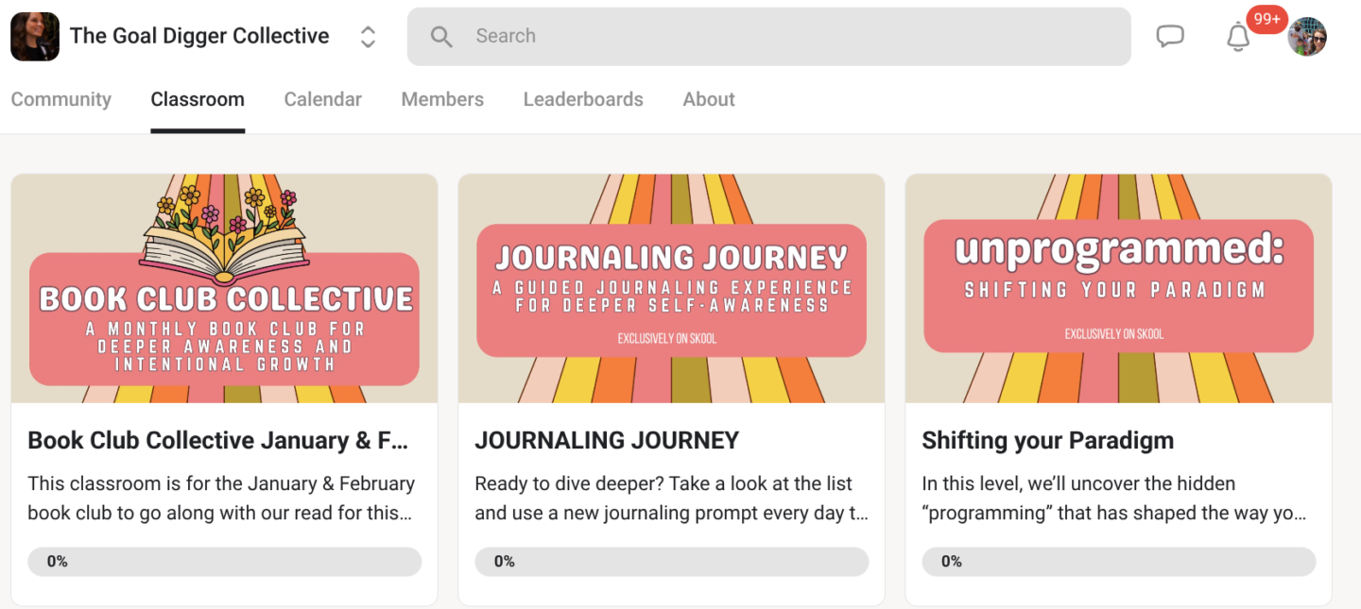
Task: Click the Shifting your Paradigm progress bar
Action: [x=1118, y=561]
